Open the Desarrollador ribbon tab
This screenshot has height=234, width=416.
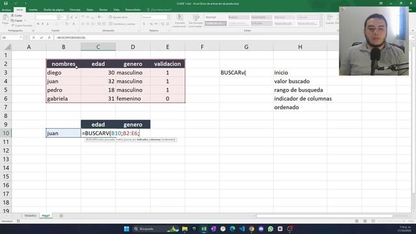(133, 10)
